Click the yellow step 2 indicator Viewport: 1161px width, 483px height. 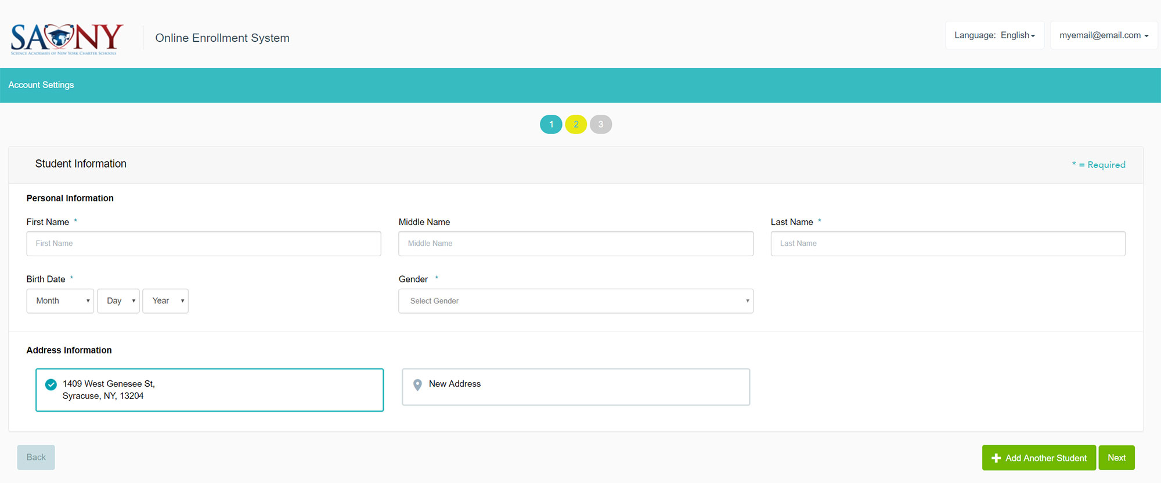click(576, 124)
